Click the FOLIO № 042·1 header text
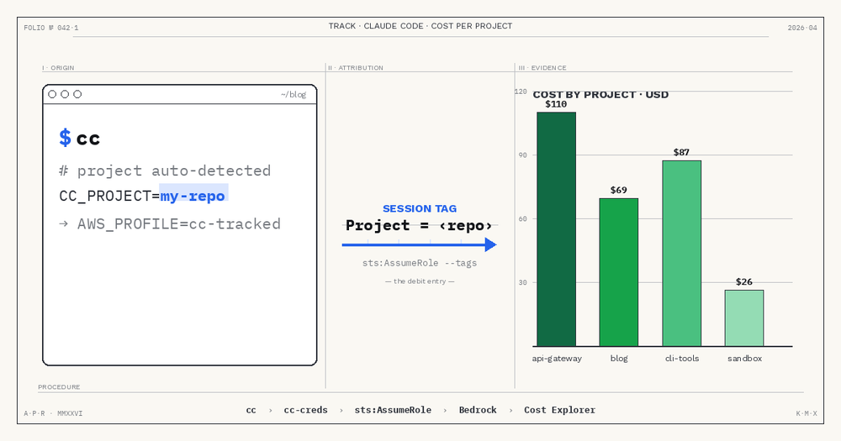 (51, 28)
